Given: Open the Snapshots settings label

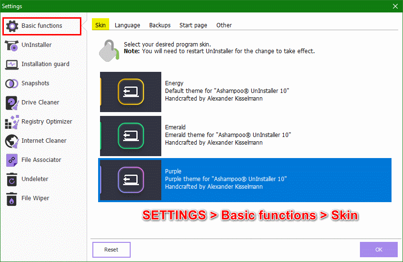Looking at the screenshot, I should (x=35, y=83).
